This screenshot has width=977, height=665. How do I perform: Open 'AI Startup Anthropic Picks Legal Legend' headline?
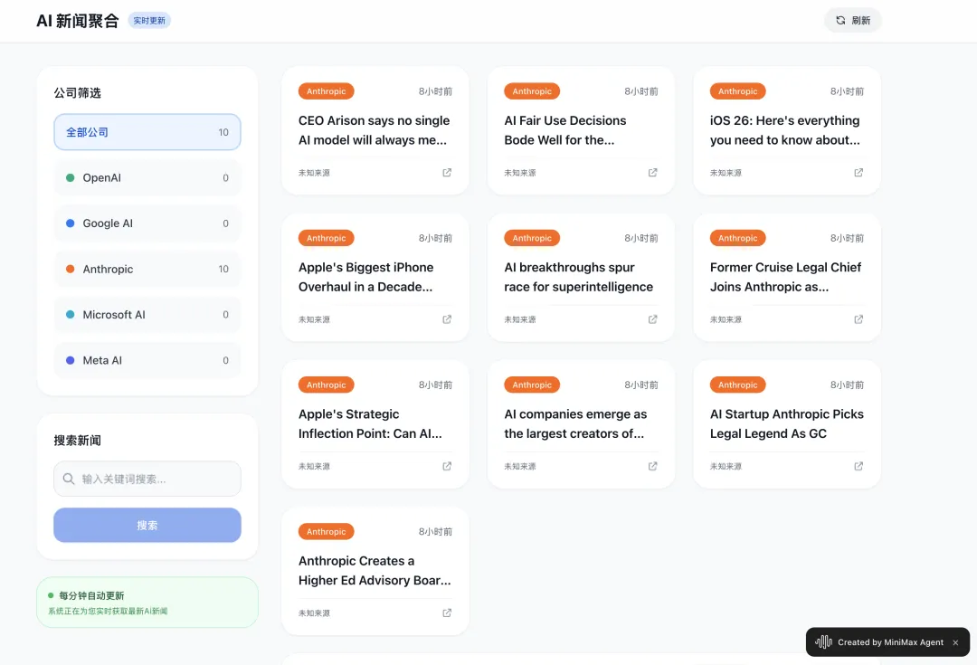pyautogui.click(x=786, y=423)
